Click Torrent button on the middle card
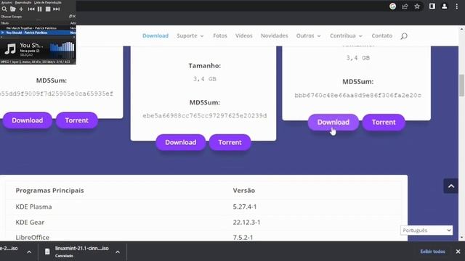This screenshot has width=465, height=261. (x=230, y=142)
